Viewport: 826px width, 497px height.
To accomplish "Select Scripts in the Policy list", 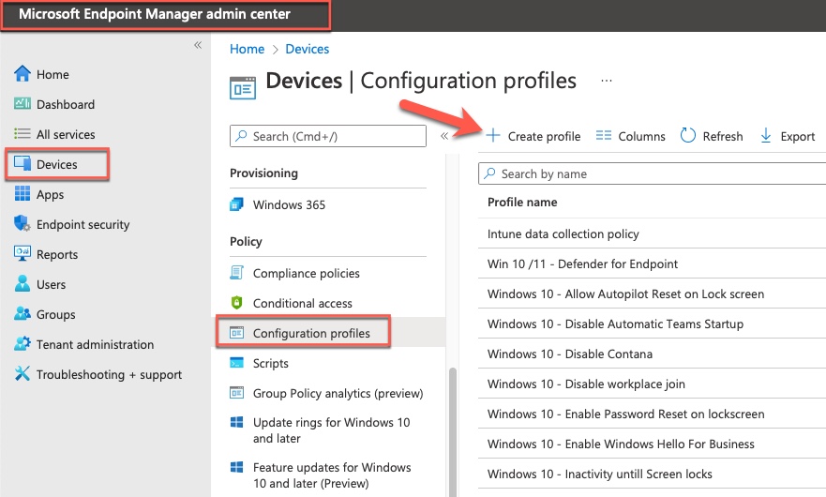I will tap(271, 363).
